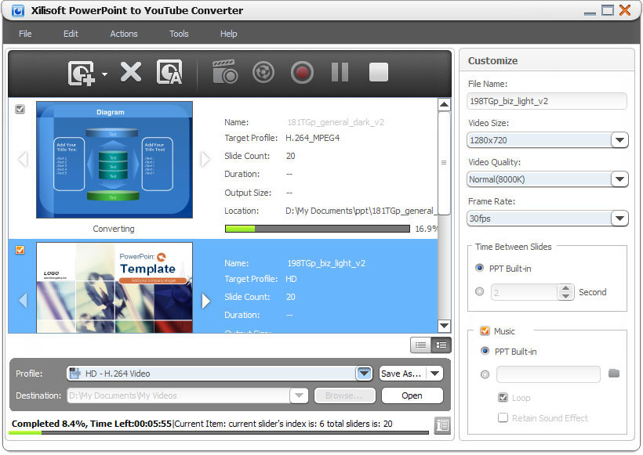Click the Open destination button

pos(412,395)
